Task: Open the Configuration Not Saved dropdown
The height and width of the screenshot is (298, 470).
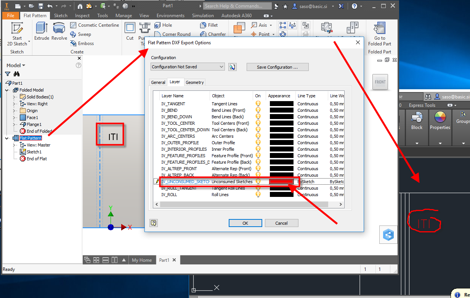Action: [x=188, y=67]
